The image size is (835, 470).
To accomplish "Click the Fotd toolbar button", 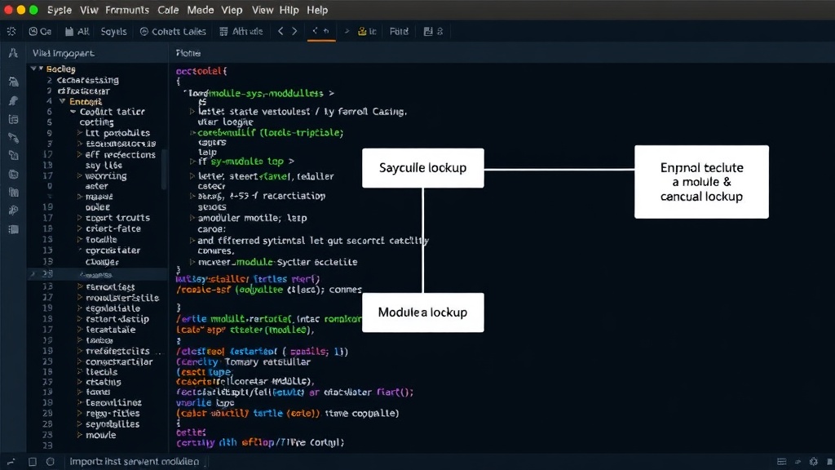I will click(x=399, y=32).
